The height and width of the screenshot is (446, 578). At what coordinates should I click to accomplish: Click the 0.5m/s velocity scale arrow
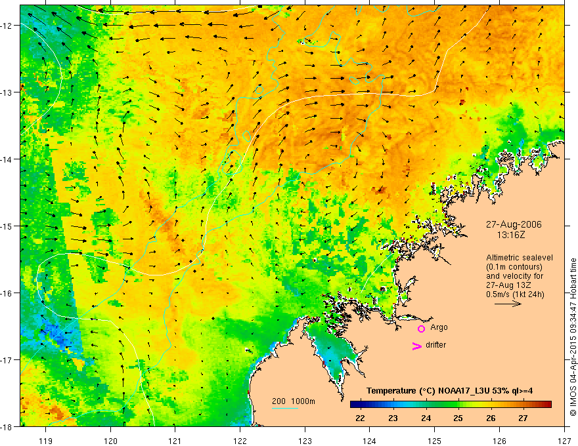pyautogui.click(x=508, y=304)
